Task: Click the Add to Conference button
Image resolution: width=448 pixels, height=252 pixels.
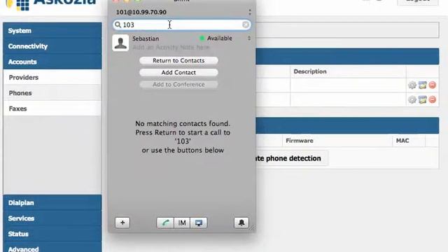Action: (178, 85)
